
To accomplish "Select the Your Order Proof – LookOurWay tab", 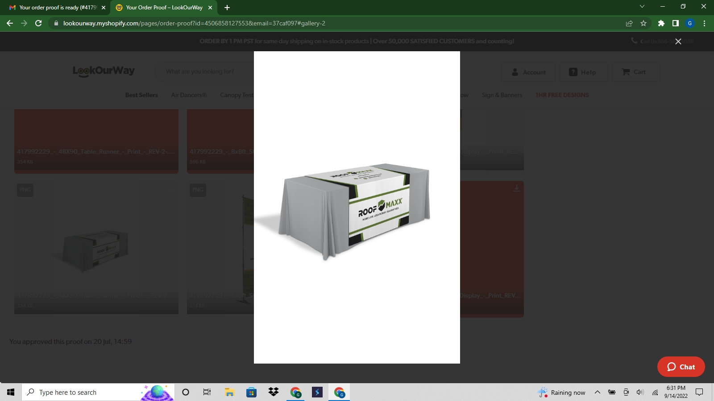I will click(164, 8).
